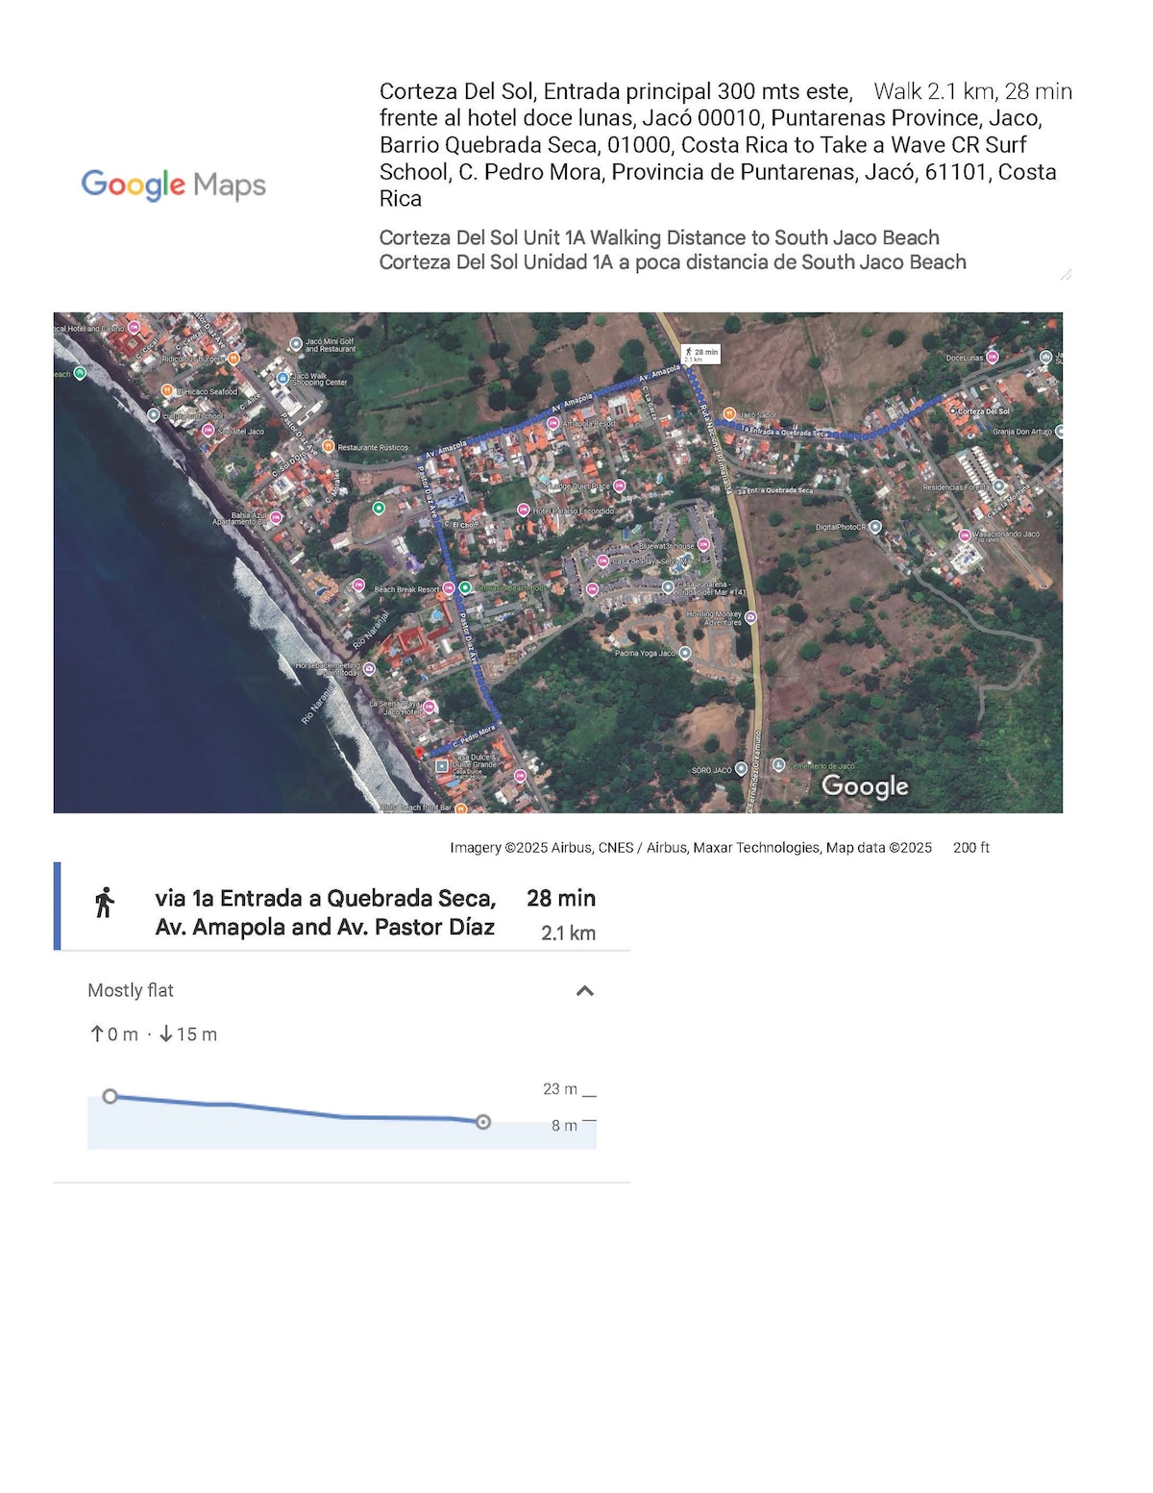This screenshot has height=1493, width=1153.
Task: Open the Howling Monkey Adventures pin
Action: [x=750, y=617]
